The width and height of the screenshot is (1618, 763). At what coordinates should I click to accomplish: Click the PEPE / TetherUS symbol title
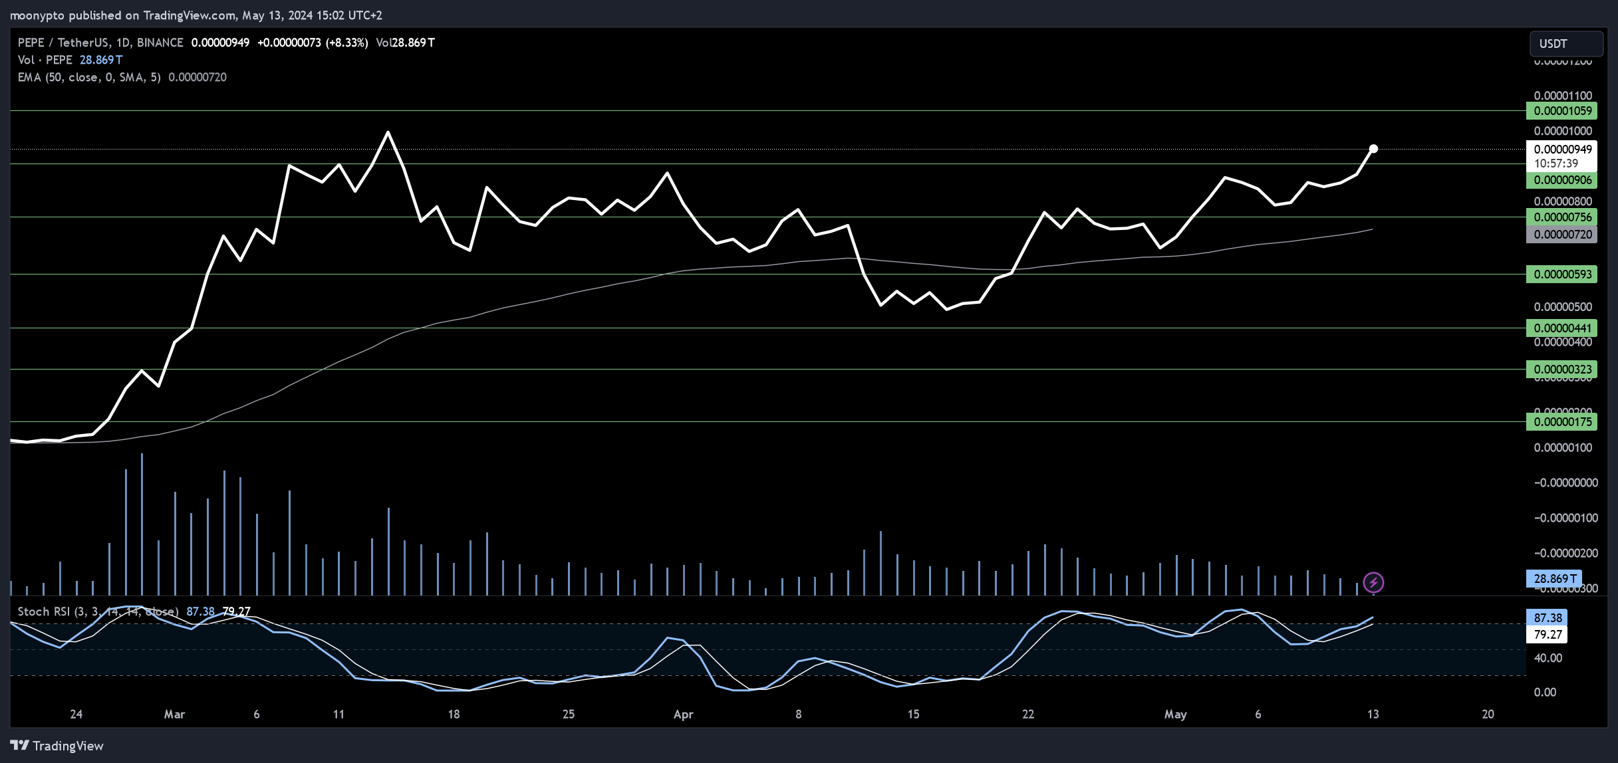pyautogui.click(x=100, y=43)
